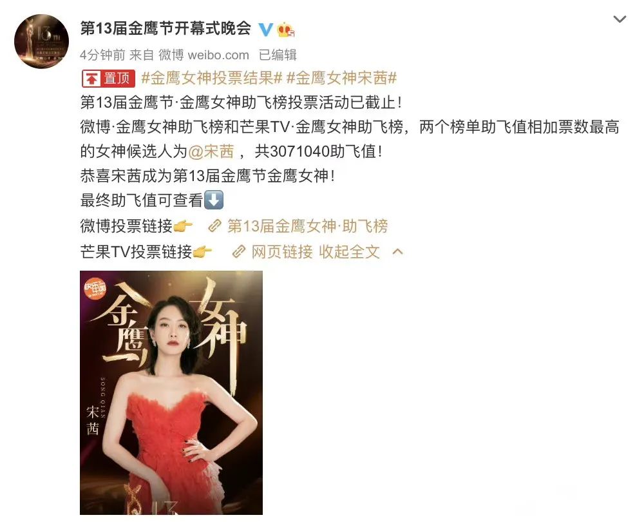The image size is (635, 522).
Task: Open hashtag #金鹰女神宋茜#
Action: (341, 78)
